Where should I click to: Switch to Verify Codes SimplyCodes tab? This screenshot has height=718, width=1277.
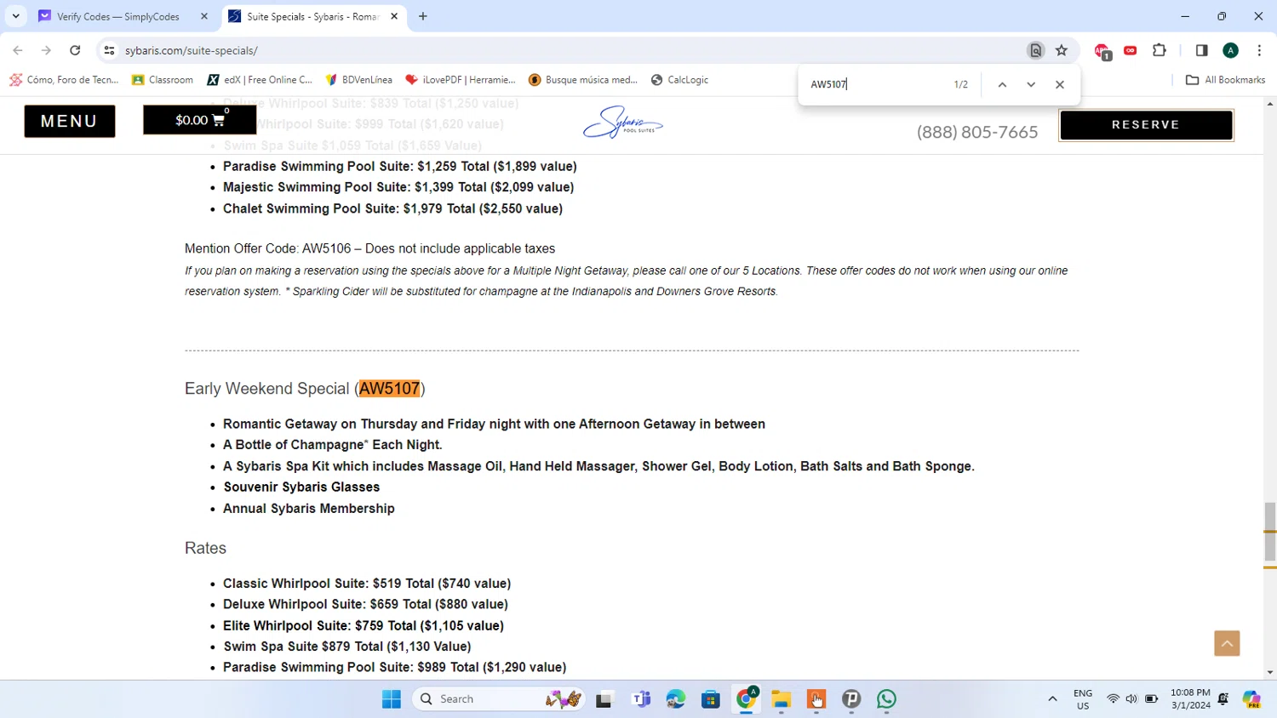(x=117, y=16)
